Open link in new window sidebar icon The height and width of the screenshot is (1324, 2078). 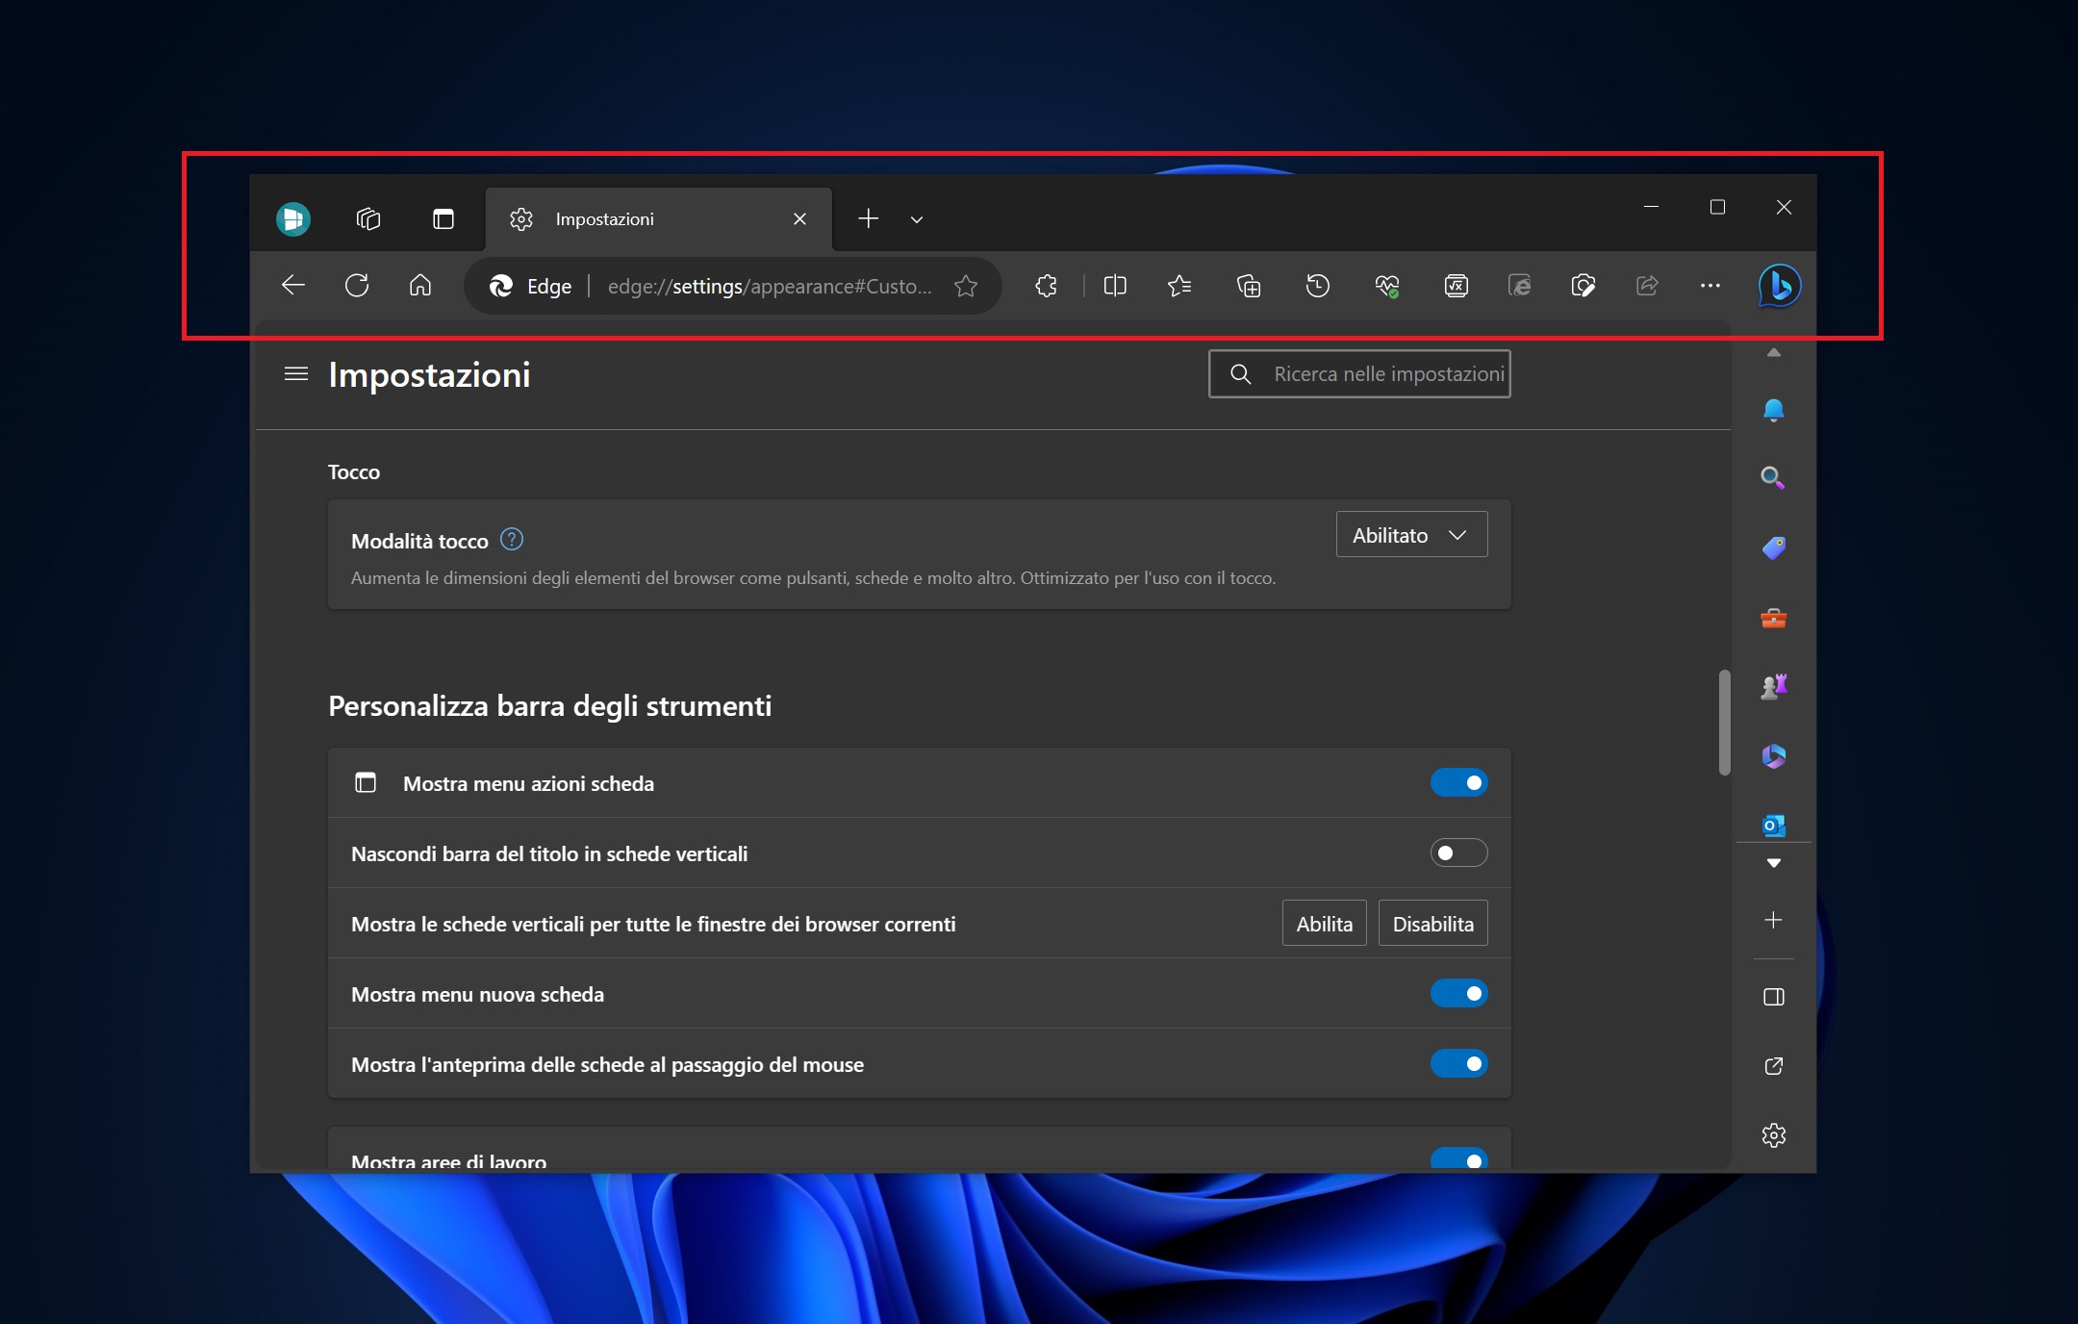[1773, 1066]
